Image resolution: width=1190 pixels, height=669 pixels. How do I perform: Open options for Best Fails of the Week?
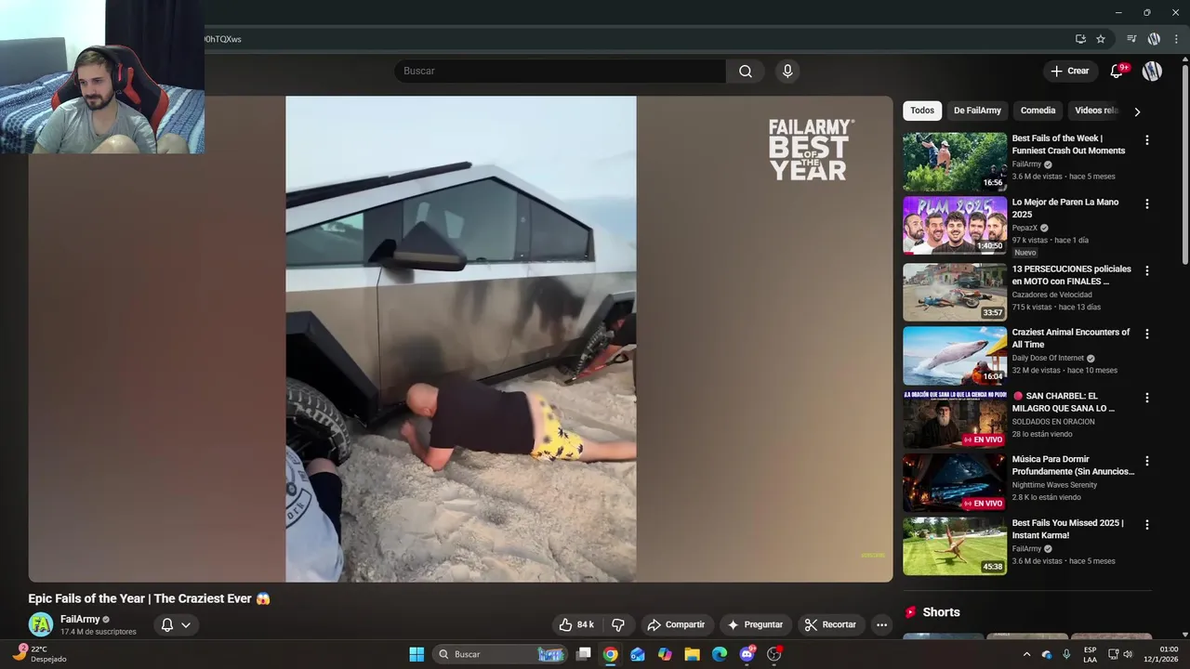pyautogui.click(x=1146, y=140)
